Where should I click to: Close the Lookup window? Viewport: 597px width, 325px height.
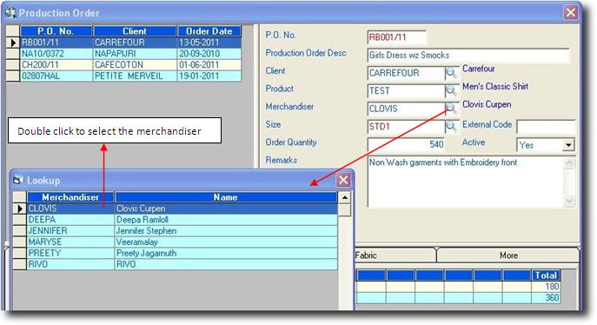(x=343, y=180)
